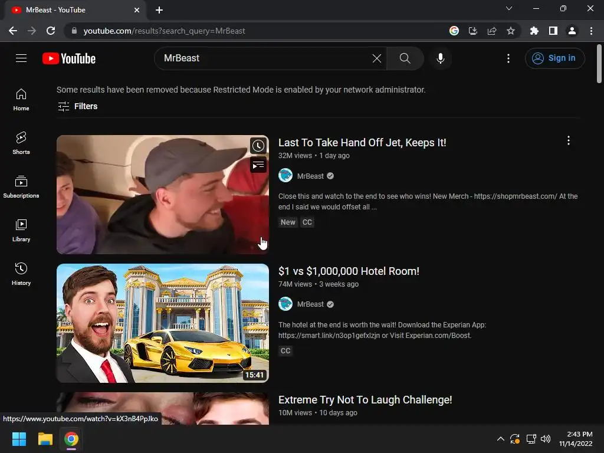This screenshot has width=604, height=453.
Task: View site information lock icon
Action: tap(74, 31)
